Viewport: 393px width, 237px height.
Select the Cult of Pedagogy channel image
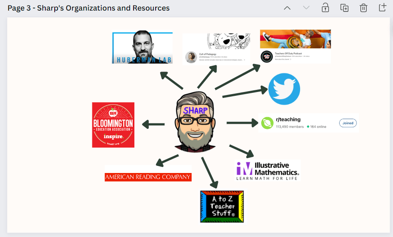click(x=216, y=49)
